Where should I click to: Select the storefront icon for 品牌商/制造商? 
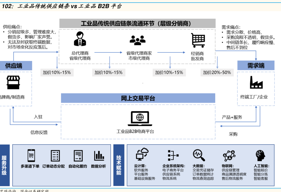pyautogui.click(x=13, y=83)
